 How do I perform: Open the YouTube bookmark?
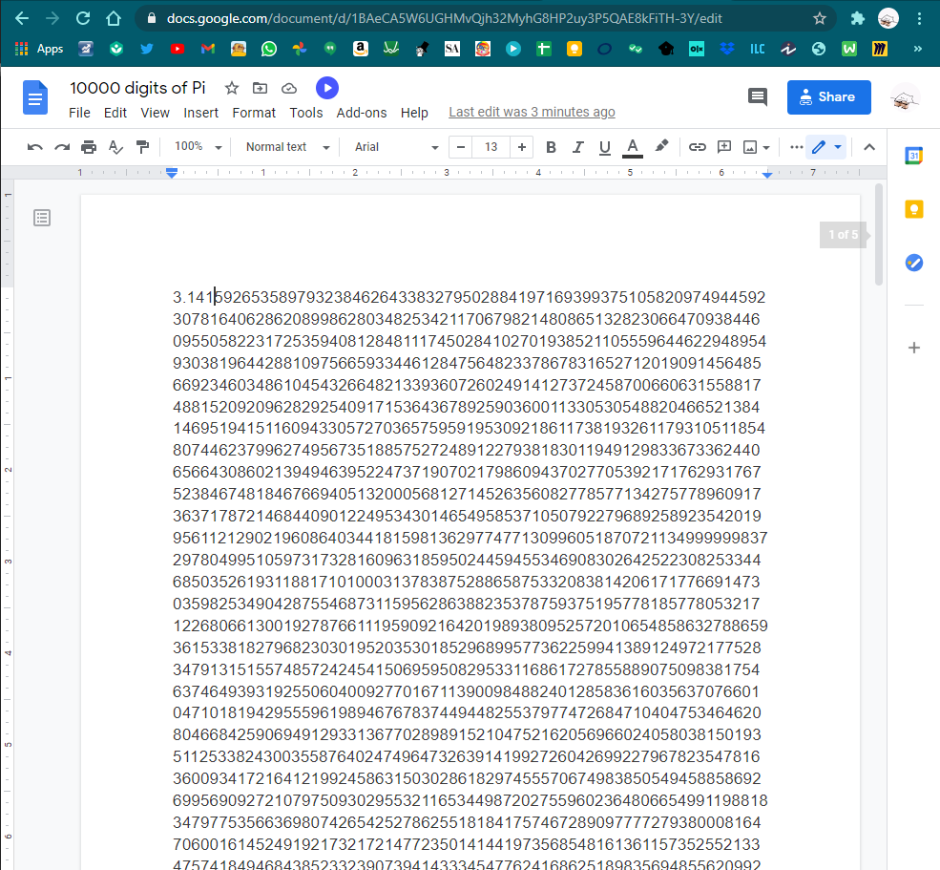click(x=178, y=50)
